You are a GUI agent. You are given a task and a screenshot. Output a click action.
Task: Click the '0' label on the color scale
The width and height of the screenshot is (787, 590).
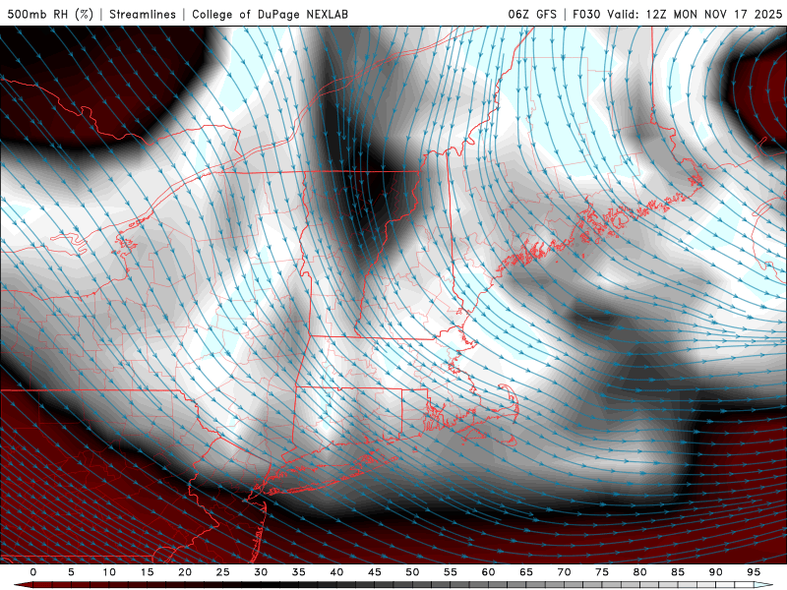tap(33, 572)
